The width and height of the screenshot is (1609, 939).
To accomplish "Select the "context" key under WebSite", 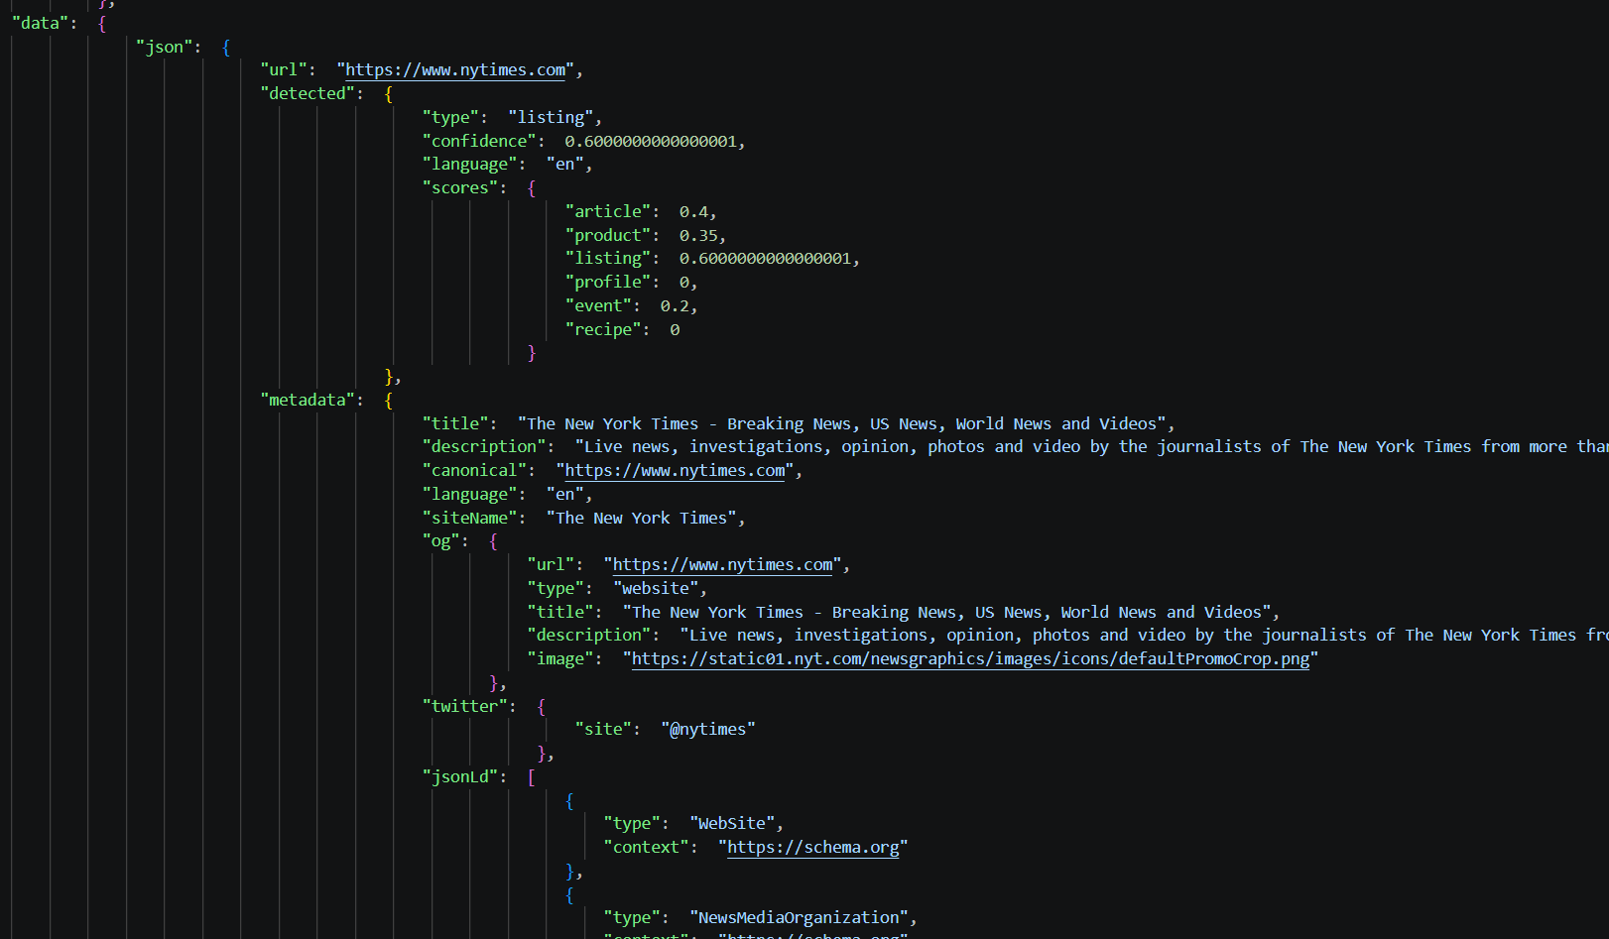I will pos(646,848).
